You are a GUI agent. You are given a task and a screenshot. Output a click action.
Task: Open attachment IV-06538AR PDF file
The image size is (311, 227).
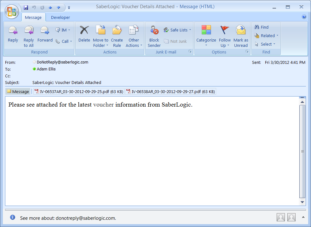[170, 92]
